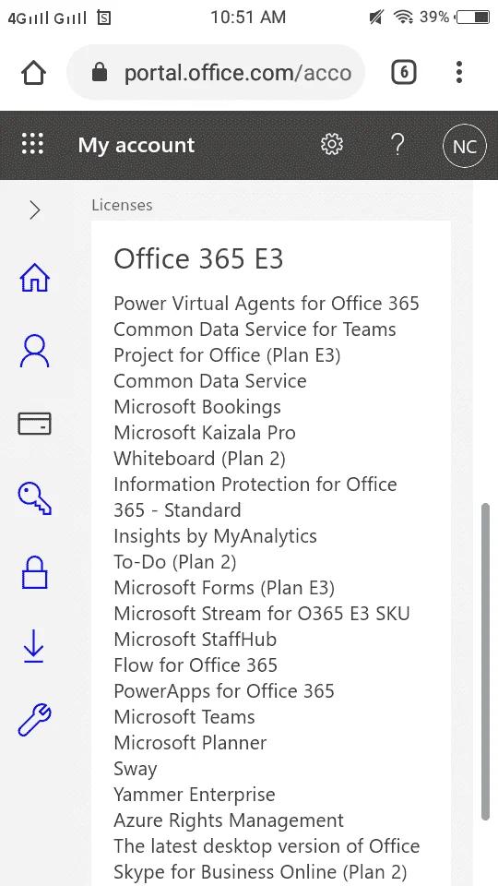Open Tools wrench icon in sidebar

(34, 719)
